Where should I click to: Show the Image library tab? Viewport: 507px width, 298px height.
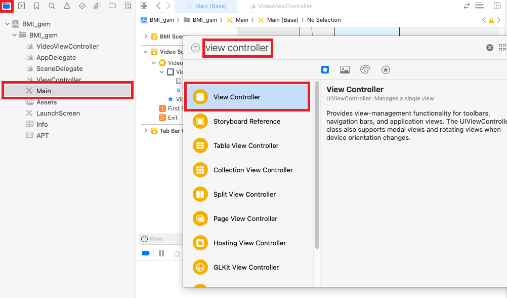coord(345,69)
